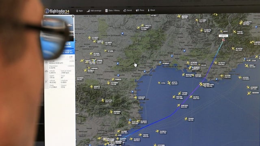Select the TAP488 aircraft icon over sea
This screenshot has width=260, height=146.
180,93
